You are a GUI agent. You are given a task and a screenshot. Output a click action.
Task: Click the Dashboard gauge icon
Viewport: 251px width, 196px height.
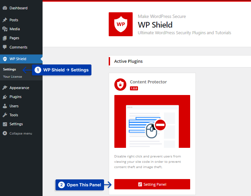click(x=5, y=8)
